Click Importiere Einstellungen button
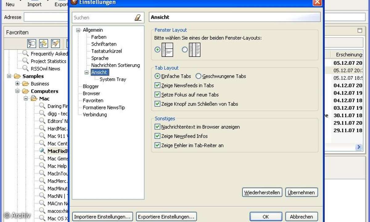Viewport: 370px width, 222px height. 103,217
